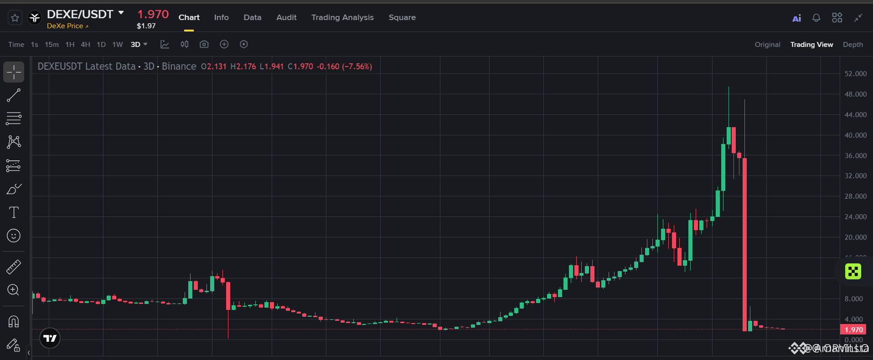The height and width of the screenshot is (360, 873).
Task: Click the $1.97 price under ticker
Action: (x=146, y=26)
